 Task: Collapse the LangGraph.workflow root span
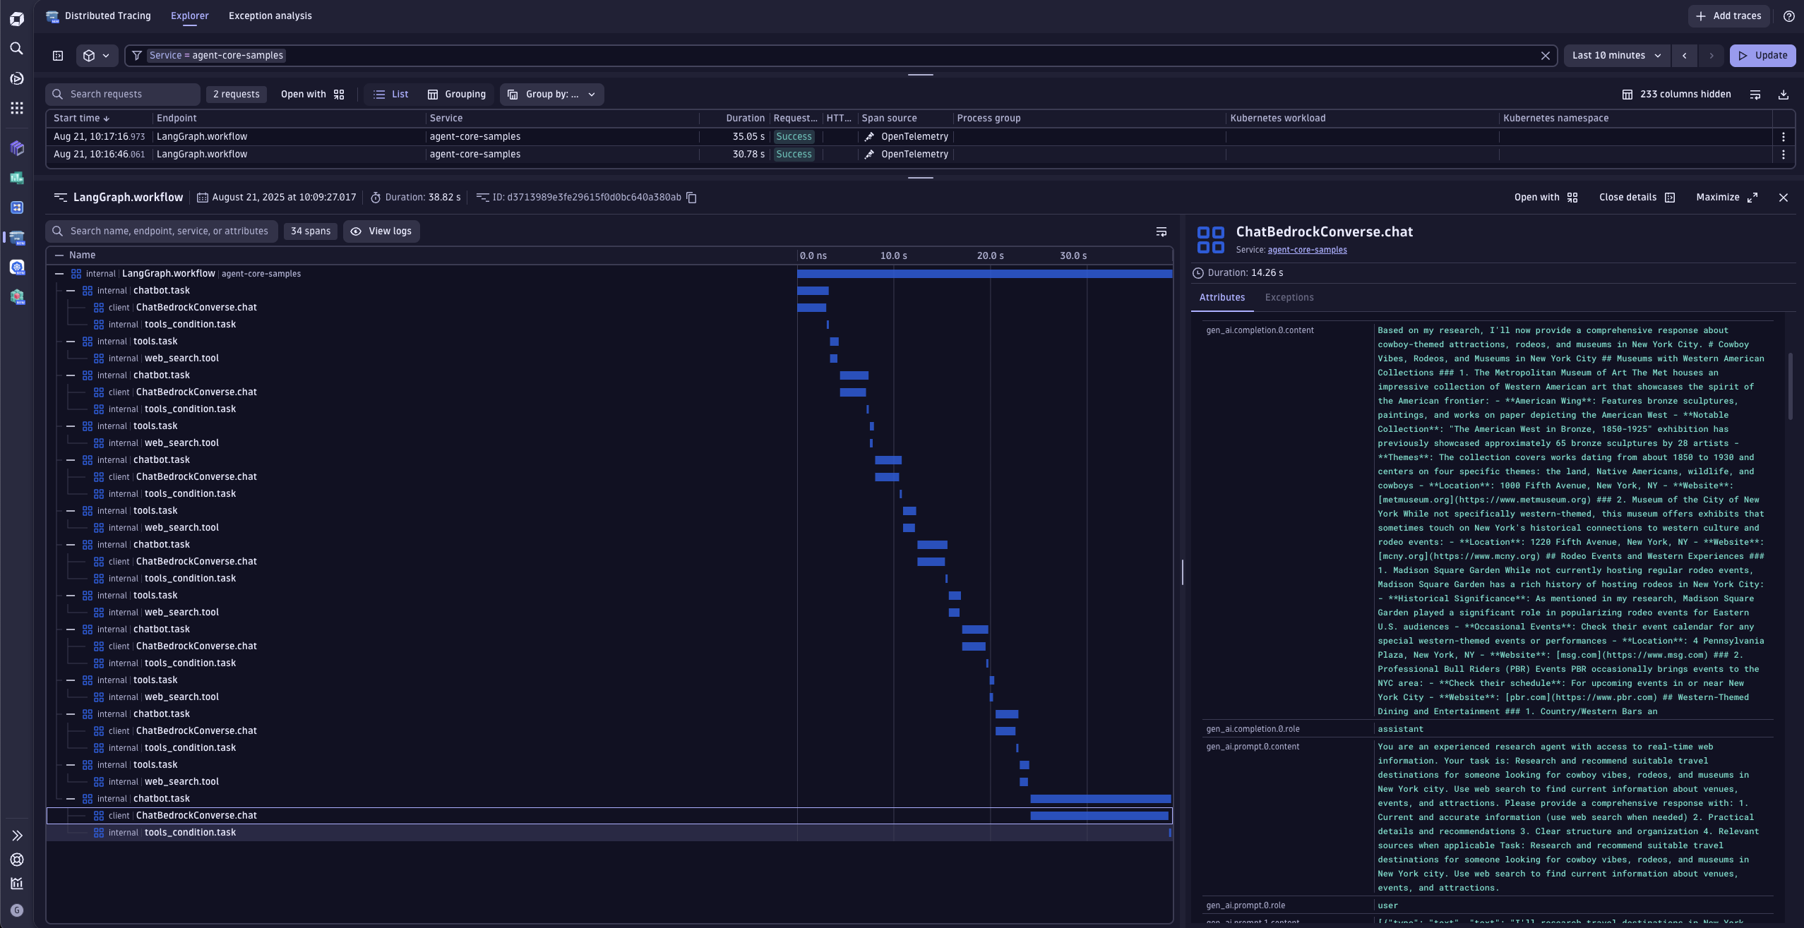(x=58, y=273)
